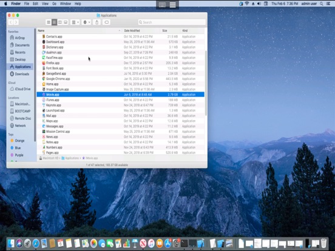Select Google Chrome.app in the list
This screenshot has width=335, height=251.
click(x=121, y=79)
